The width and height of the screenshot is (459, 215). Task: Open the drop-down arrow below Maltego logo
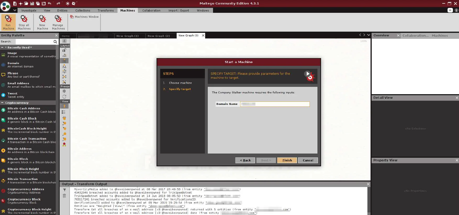15,10
